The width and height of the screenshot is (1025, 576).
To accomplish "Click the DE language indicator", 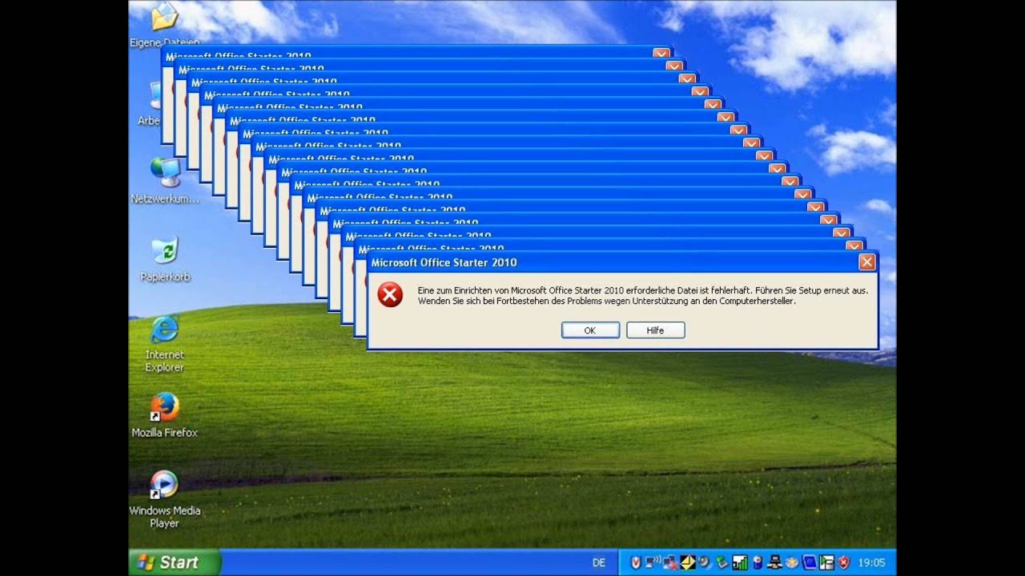I will pyautogui.click(x=599, y=562).
